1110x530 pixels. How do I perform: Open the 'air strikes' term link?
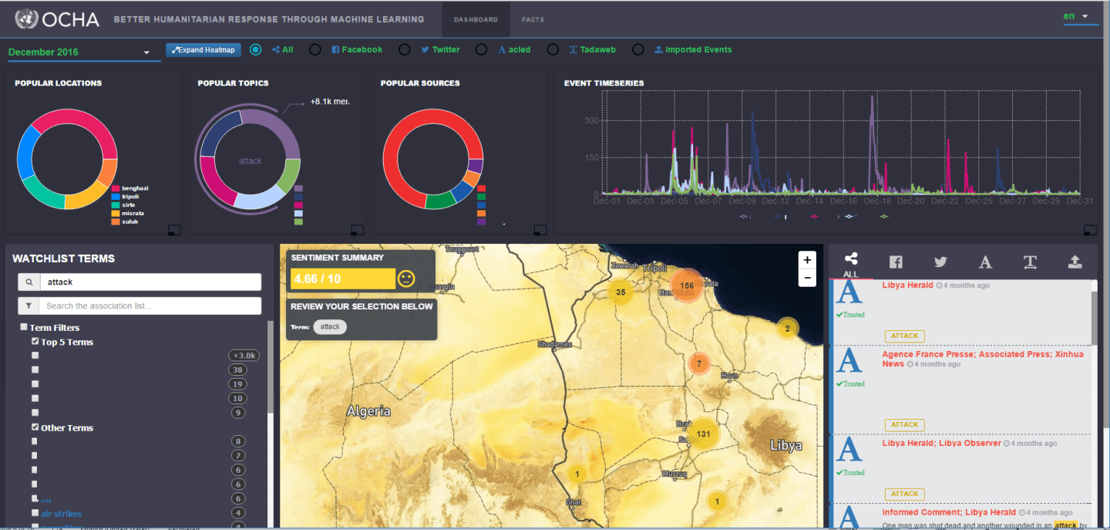tap(61, 514)
